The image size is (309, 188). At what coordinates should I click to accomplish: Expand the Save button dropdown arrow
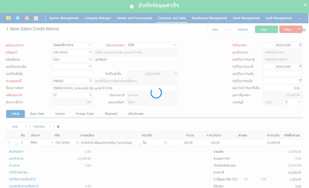coord(275,29)
